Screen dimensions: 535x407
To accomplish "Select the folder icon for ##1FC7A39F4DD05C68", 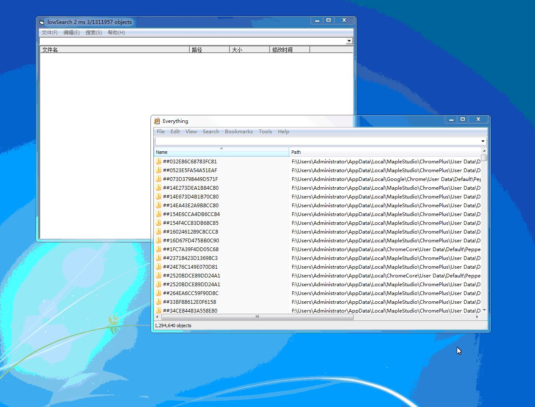I will (x=158, y=249).
